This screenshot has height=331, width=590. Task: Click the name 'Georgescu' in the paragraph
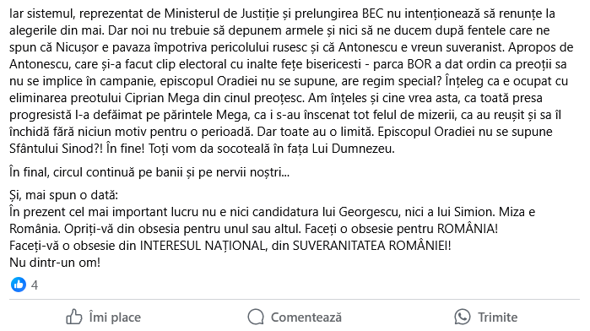pyautogui.click(x=368, y=212)
